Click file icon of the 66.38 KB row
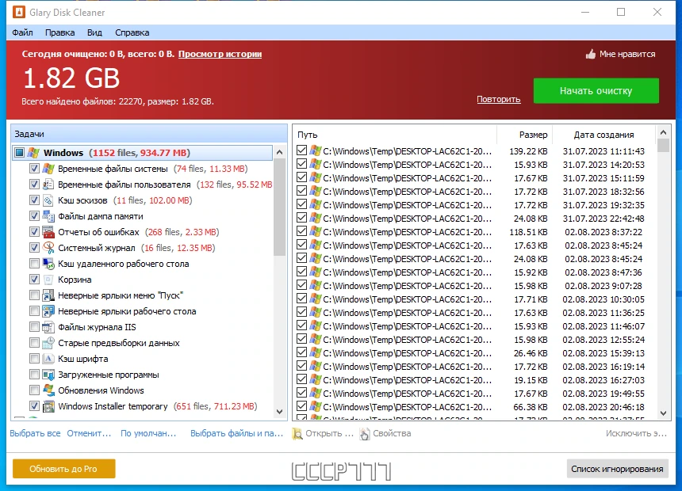Screen dimensions: 682x491 click(x=316, y=407)
